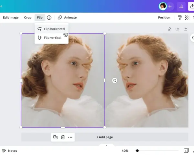The height and width of the screenshot is (155, 194).
Task: Click the duplicate page icon above canvas
Action: click(x=178, y=29)
